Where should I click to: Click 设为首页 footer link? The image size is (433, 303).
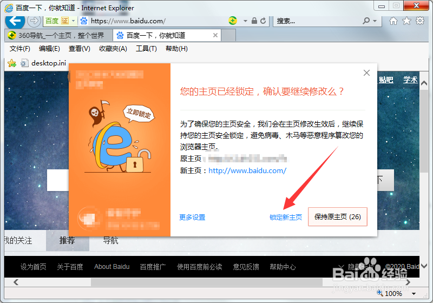click(34, 267)
